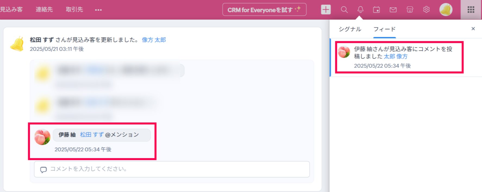Open the apps grid launcher icon
This screenshot has width=482, height=192.
(x=471, y=10)
